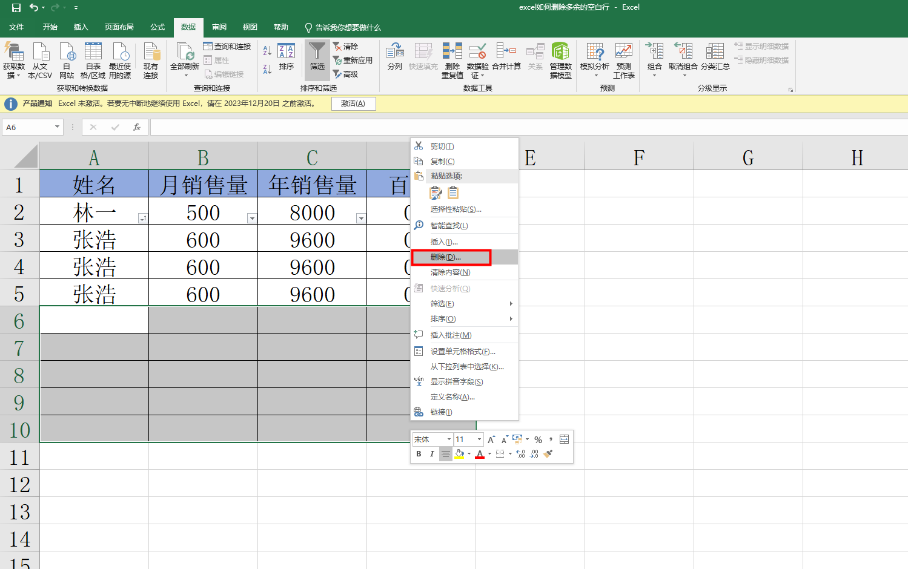908x569 pixels.
Task: Undo the last action in the title bar
Action: tap(34, 8)
